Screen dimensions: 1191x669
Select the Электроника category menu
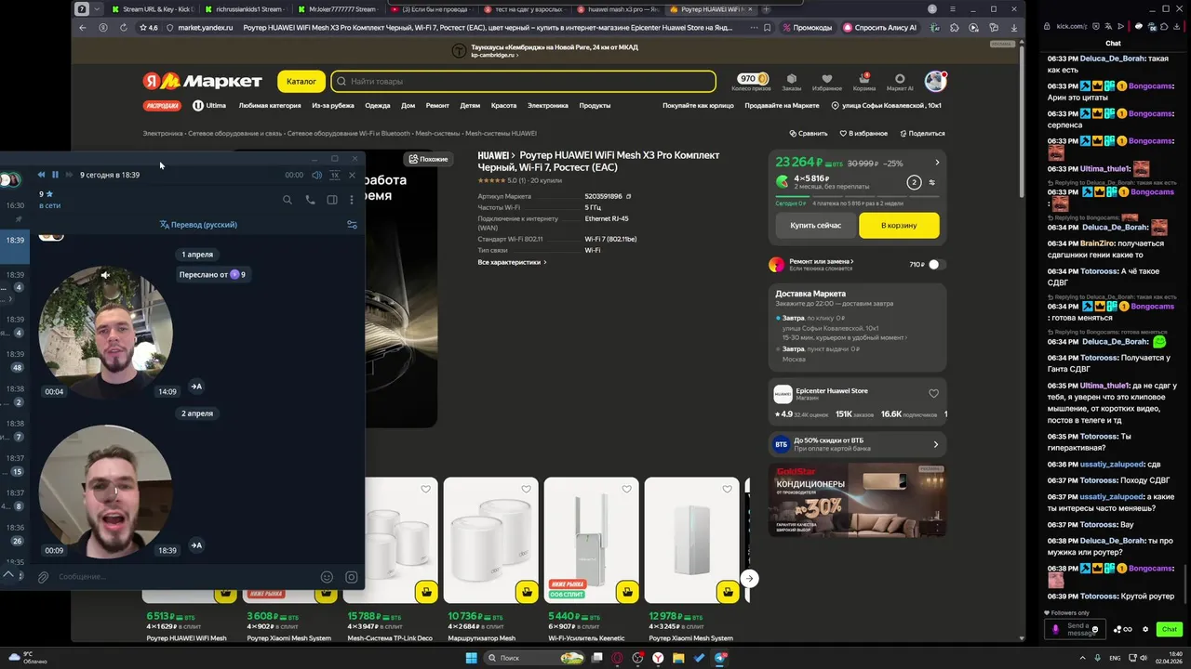coord(548,106)
